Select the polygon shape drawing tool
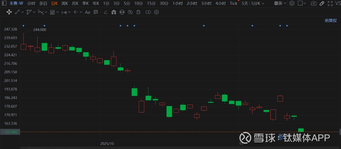 pyautogui.click(x=29, y=12)
